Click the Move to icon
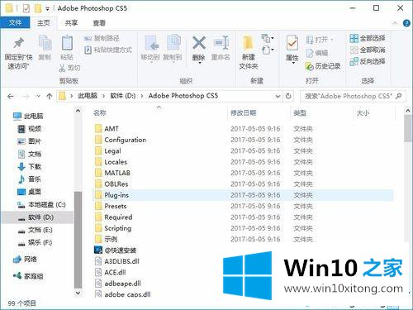The image size is (413, 310). click(151, 43)
